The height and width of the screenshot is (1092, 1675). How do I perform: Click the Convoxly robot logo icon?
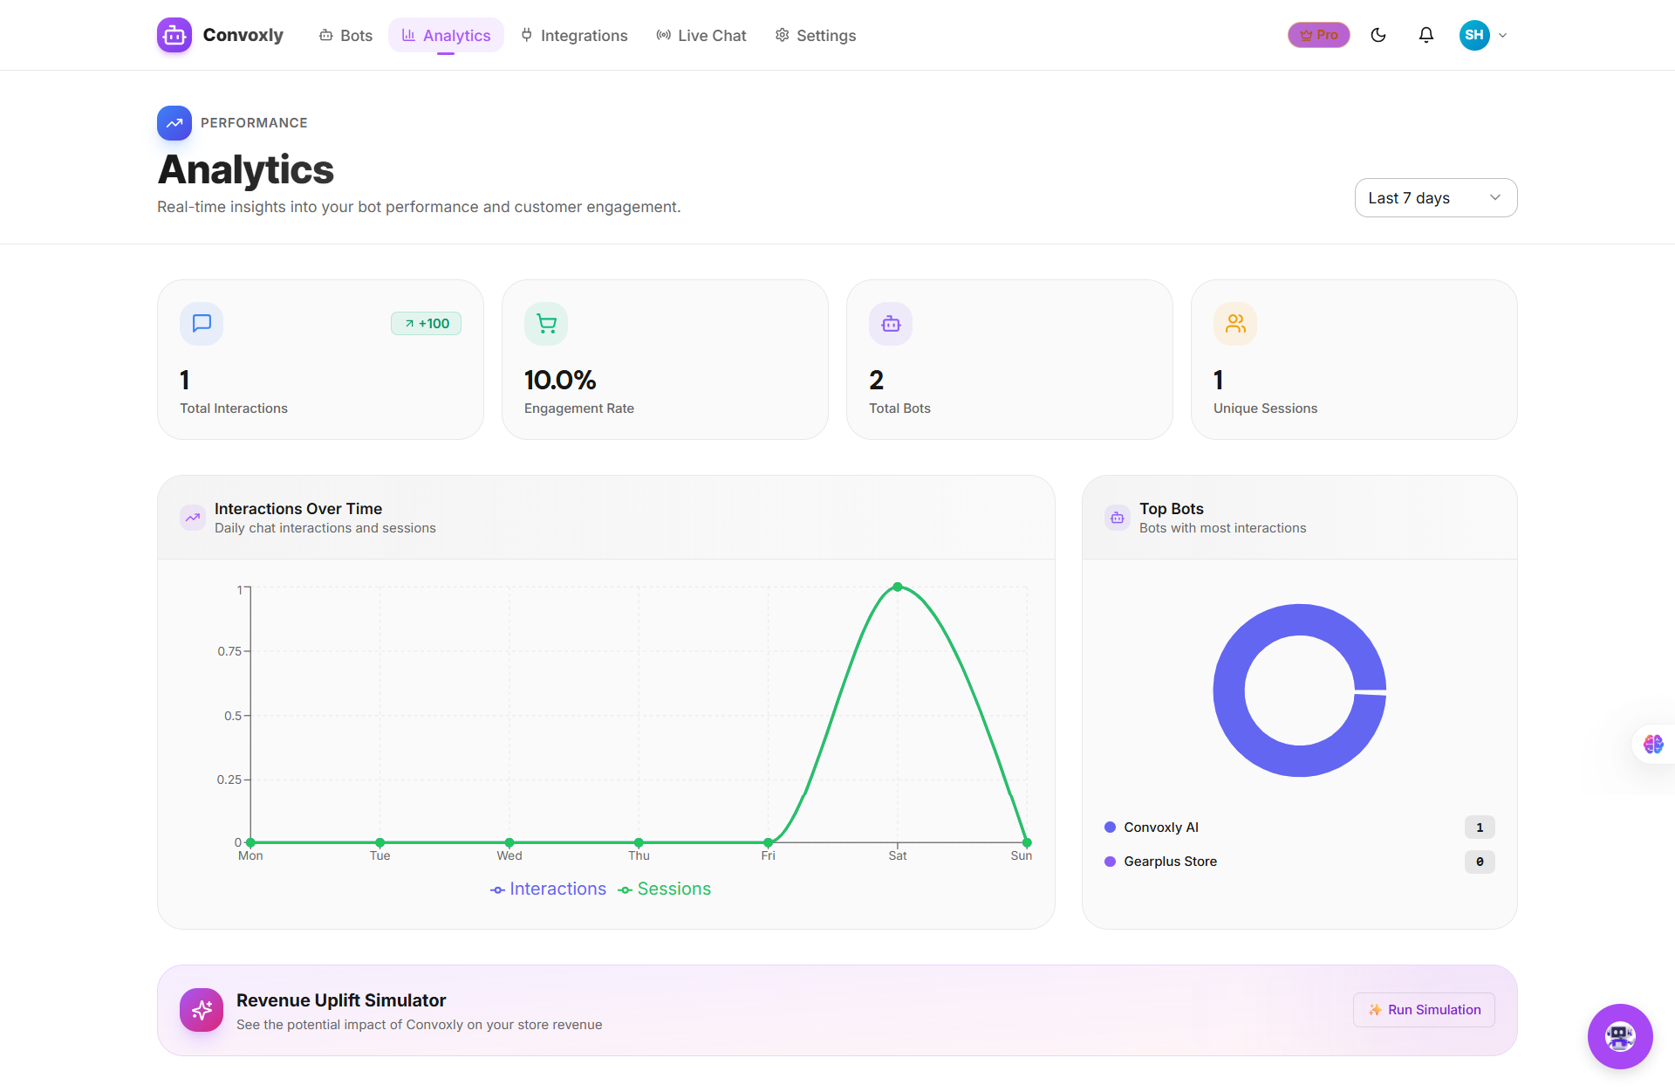tap(174, 35)
